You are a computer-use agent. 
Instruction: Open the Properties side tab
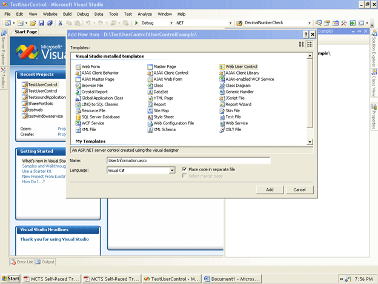pos(374,117)
